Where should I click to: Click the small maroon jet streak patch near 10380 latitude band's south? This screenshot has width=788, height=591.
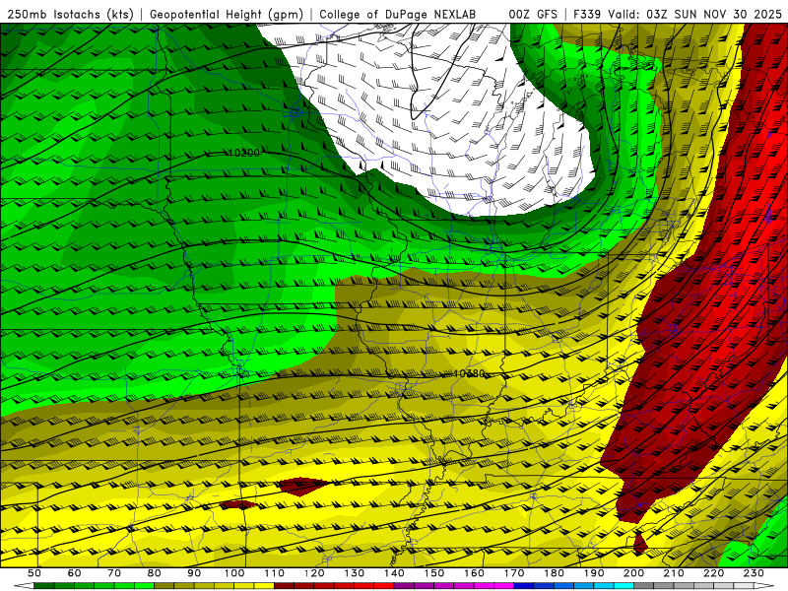pyautogui.click(x=303, y=486)
